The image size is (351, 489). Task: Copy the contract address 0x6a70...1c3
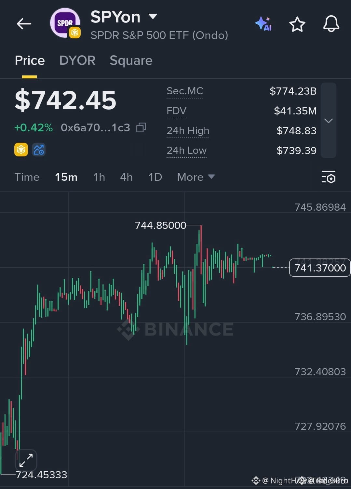pyautogui.click(x=141, y=127)
